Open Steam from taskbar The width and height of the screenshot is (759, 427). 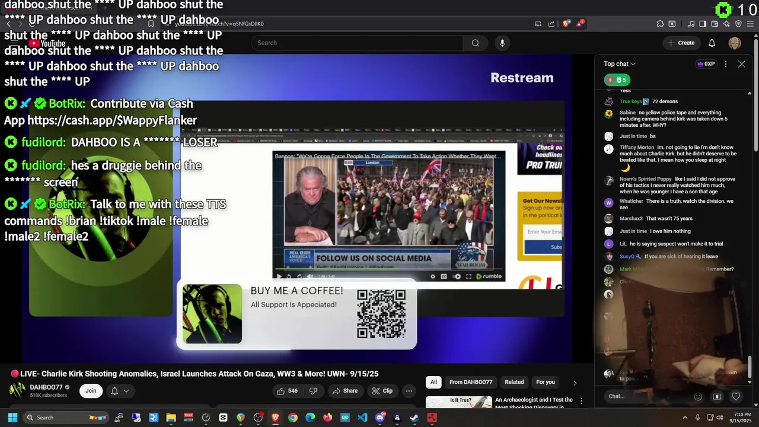[x=414, y=418]
